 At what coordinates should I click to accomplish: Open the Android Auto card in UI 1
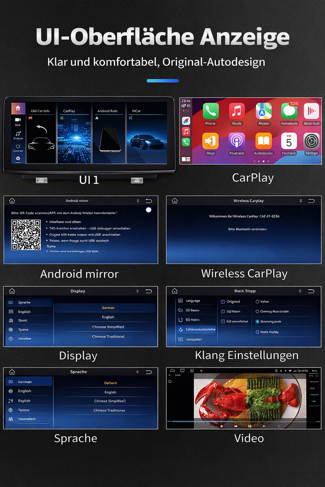109,133
